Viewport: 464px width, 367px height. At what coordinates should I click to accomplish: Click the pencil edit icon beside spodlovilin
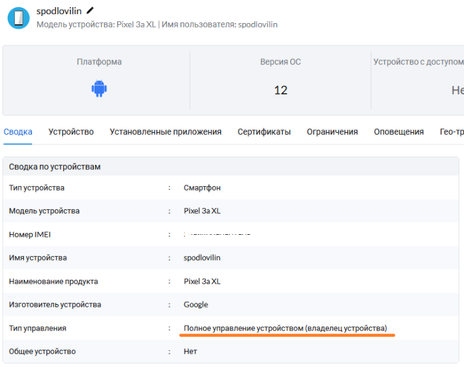(90, 10)
